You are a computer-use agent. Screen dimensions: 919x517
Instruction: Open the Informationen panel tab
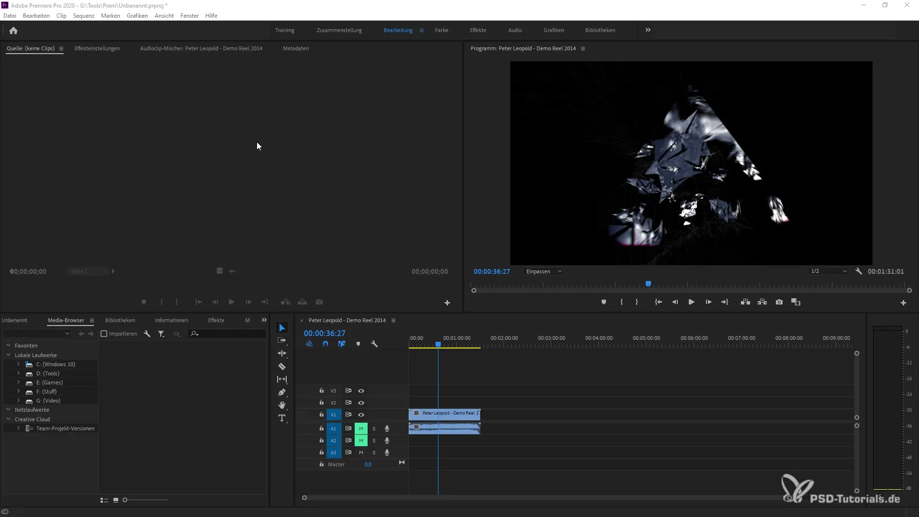171,320
